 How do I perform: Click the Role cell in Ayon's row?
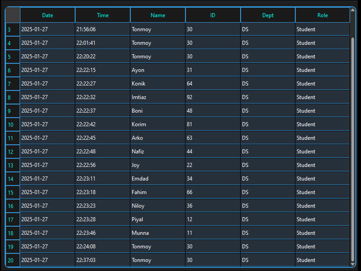[322, 70]
